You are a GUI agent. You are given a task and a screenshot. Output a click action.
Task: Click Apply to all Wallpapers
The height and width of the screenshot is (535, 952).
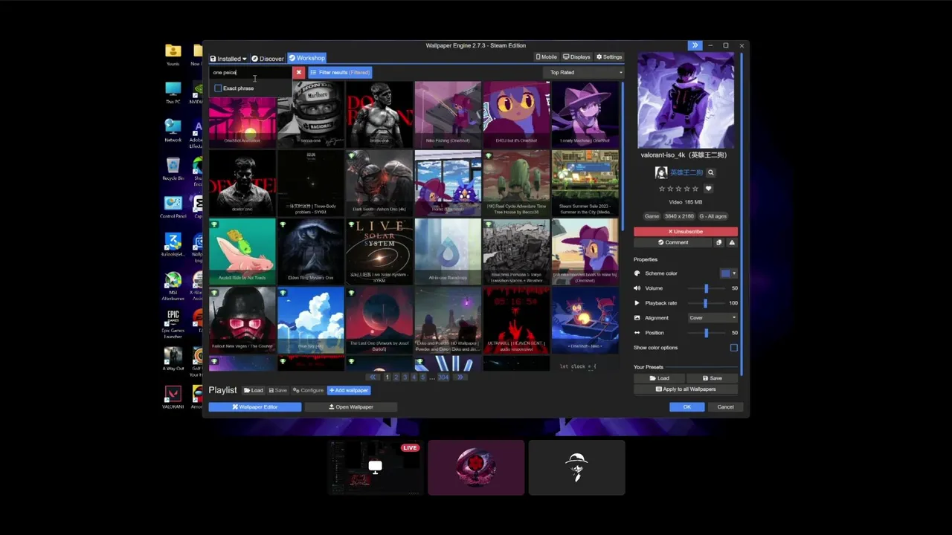(x=686, y=389)
